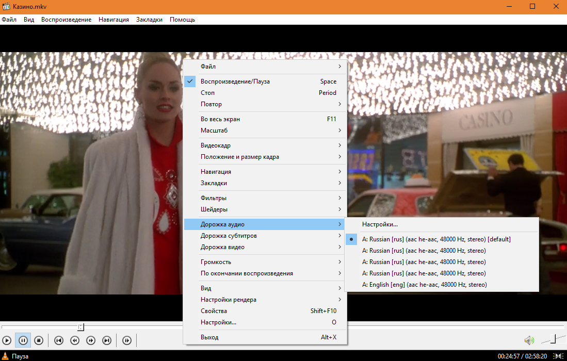Expand the Навигация submenu in the context menu

pyautogui.click(x=265, y=172)
